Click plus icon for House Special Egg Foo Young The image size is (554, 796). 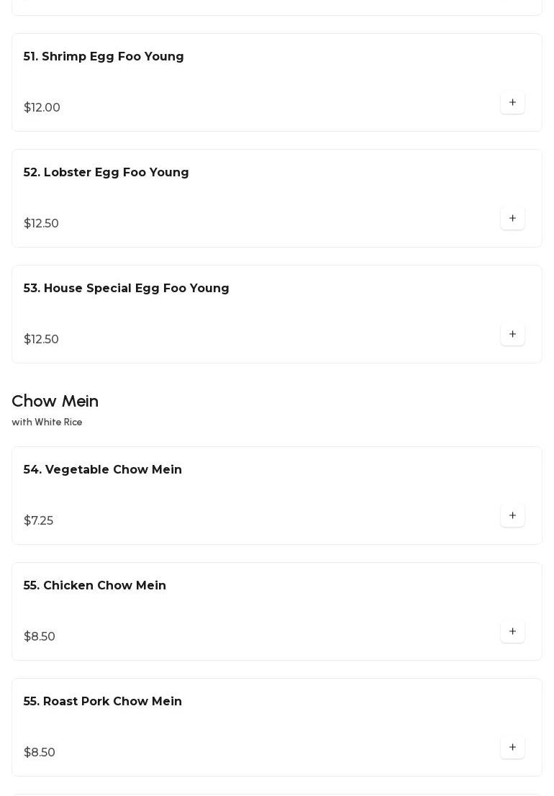512,334
